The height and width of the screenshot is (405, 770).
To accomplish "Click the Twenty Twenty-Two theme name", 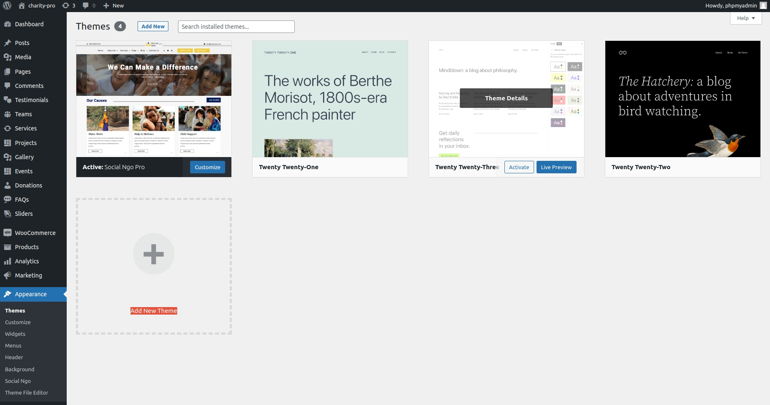I will coord(641,167).
